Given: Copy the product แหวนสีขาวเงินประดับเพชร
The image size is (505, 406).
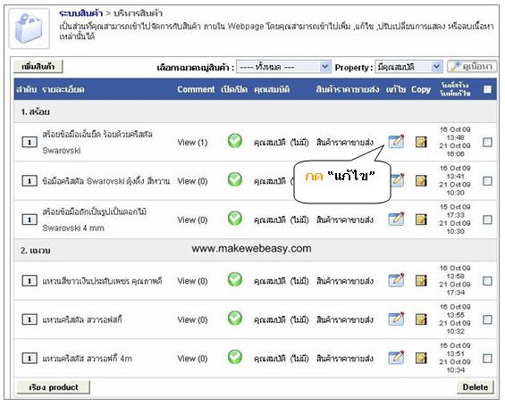Looking at the screenshot, I should (x=421, y=281).
